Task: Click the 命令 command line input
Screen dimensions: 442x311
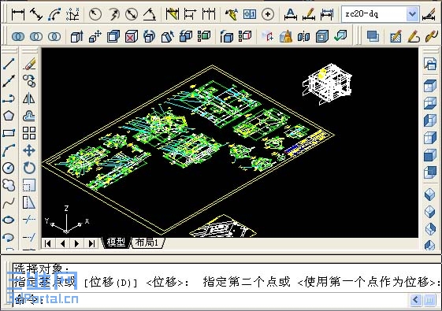Action: [210, 300]
